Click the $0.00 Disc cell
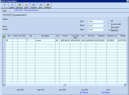The height and width of the screenshot is (95, 129). pos(83,40)
